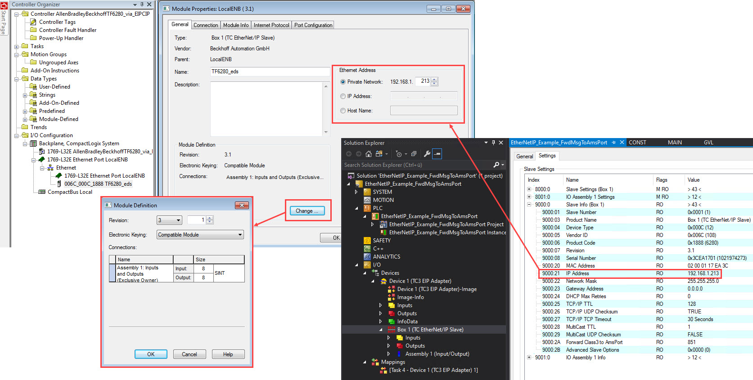Collapse PLC node in Solution Explorer
This screenshot has height=380, width=753.
click(357, 208)
